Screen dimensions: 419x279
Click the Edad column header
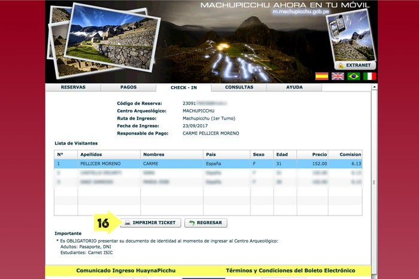point(285,155)
